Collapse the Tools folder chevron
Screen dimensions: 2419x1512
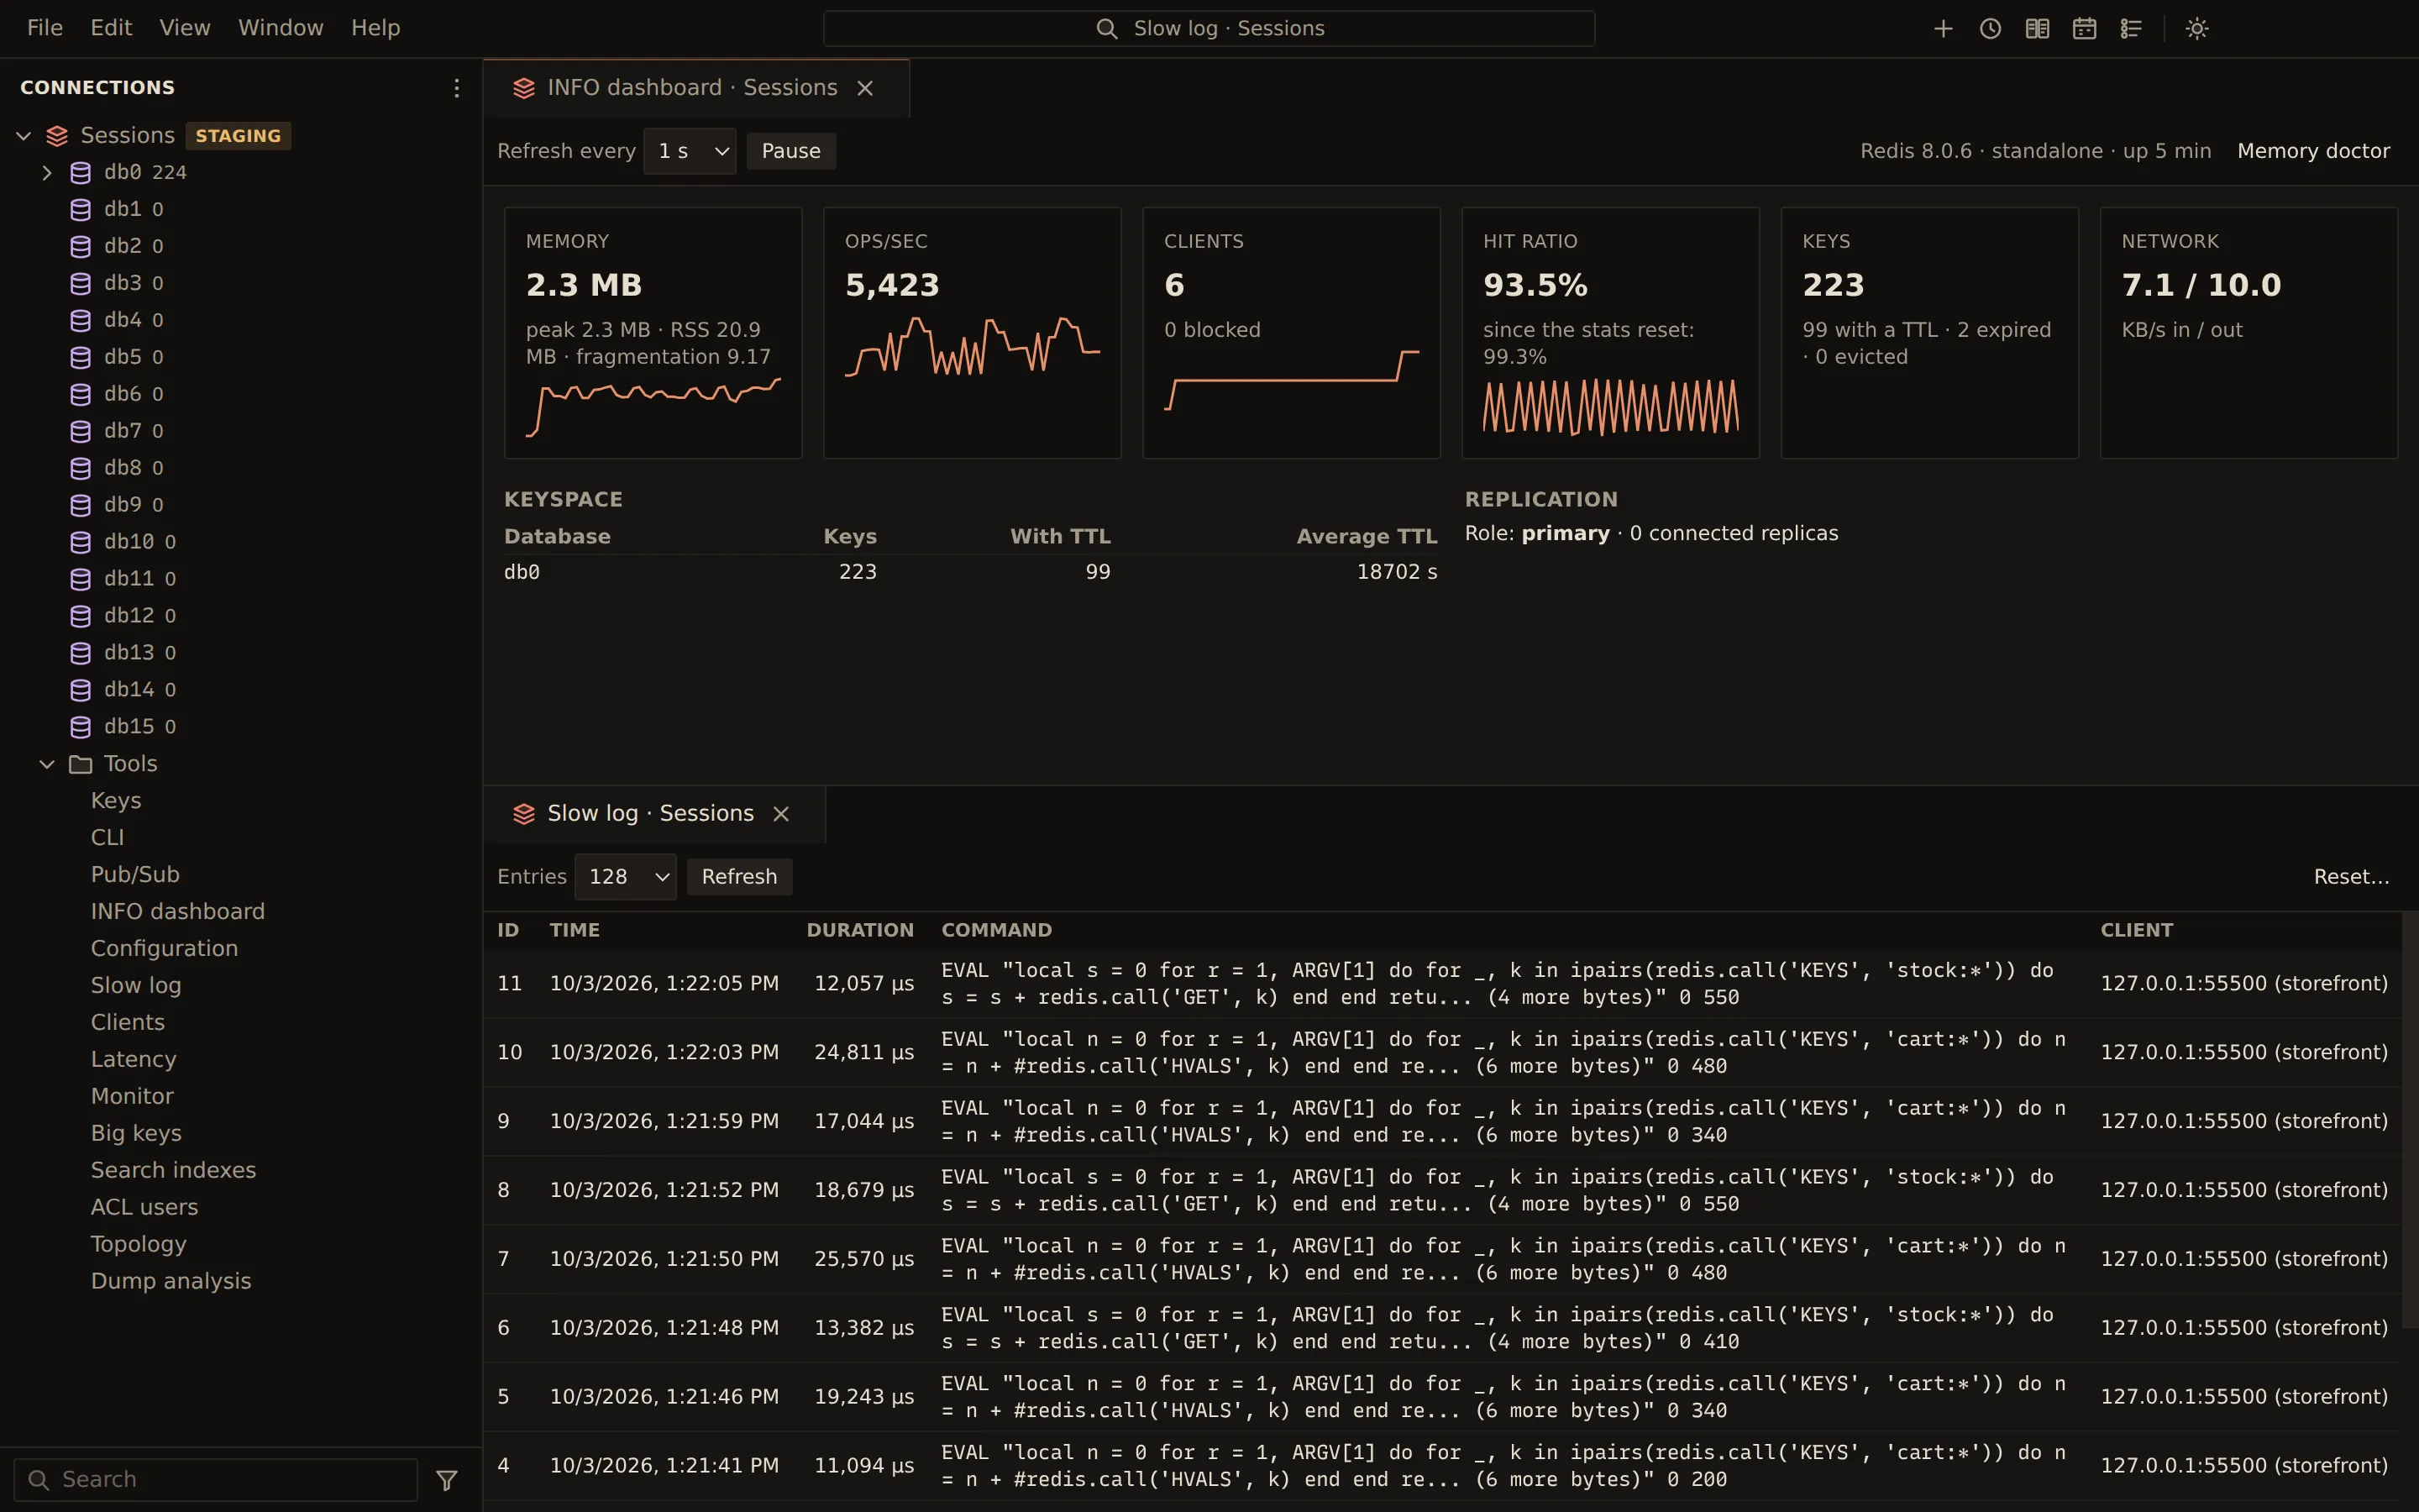tap(47, 764)
